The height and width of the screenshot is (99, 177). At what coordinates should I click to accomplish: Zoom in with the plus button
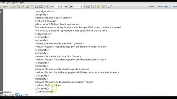point(71,7)
